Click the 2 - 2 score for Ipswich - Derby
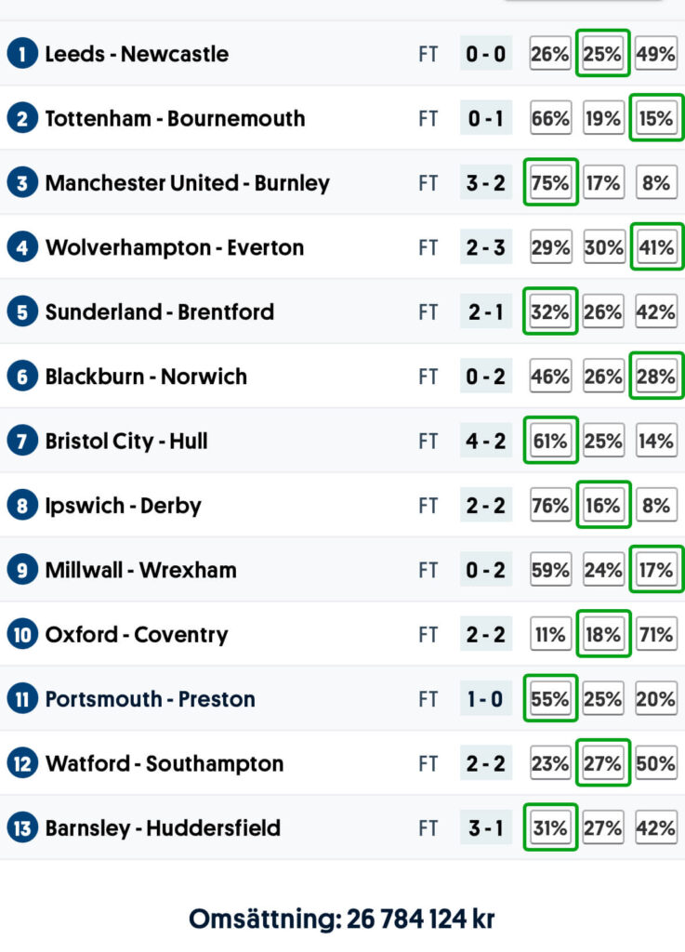685x952 pixels. point(486,506)
